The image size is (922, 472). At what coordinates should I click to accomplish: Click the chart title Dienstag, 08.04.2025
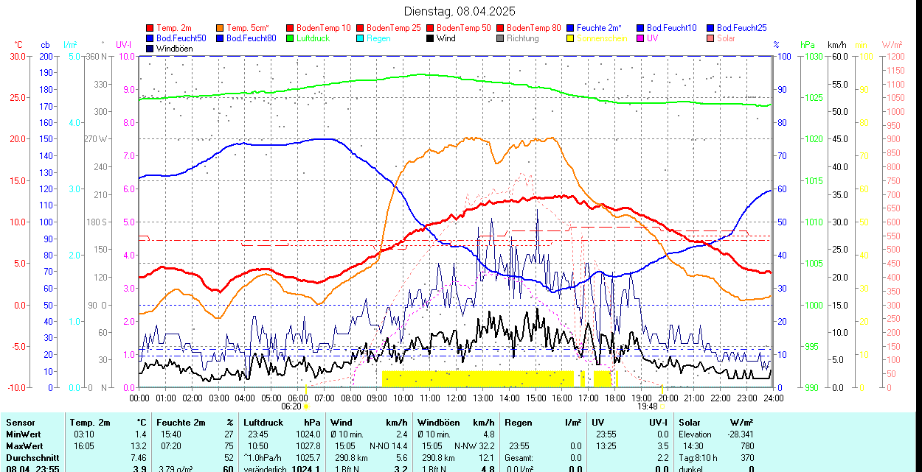460,11
